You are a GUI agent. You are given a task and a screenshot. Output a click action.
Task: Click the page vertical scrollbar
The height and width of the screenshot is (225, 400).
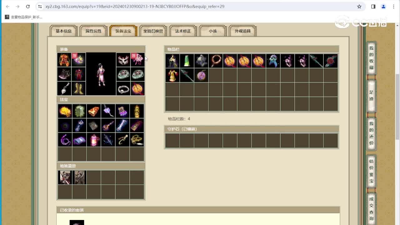point(397,106)
